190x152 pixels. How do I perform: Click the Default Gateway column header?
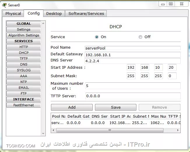tap(78, 116)
